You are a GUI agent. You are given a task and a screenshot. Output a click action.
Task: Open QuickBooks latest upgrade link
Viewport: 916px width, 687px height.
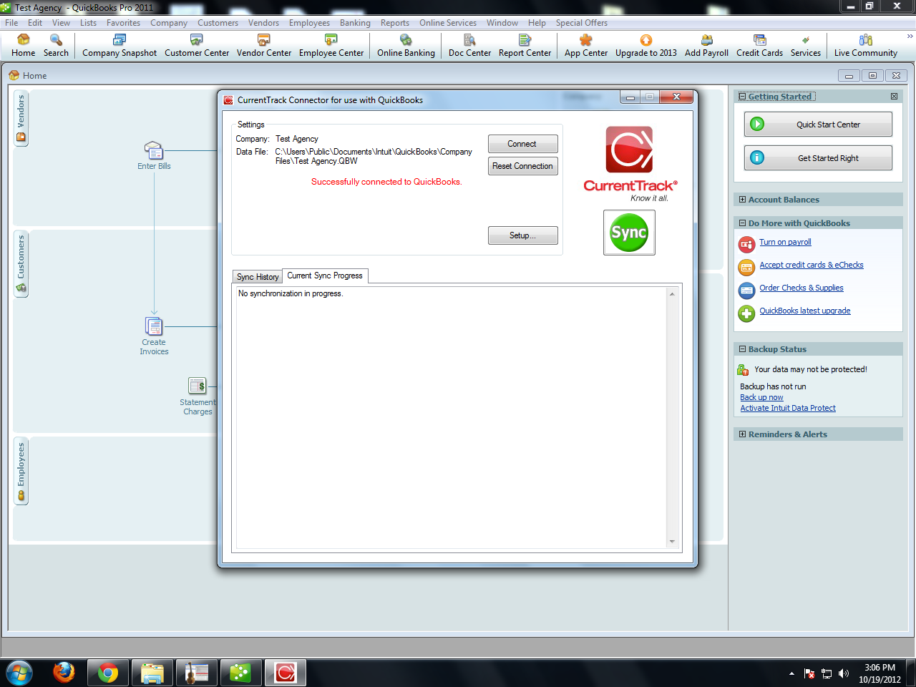click(805, 311)
